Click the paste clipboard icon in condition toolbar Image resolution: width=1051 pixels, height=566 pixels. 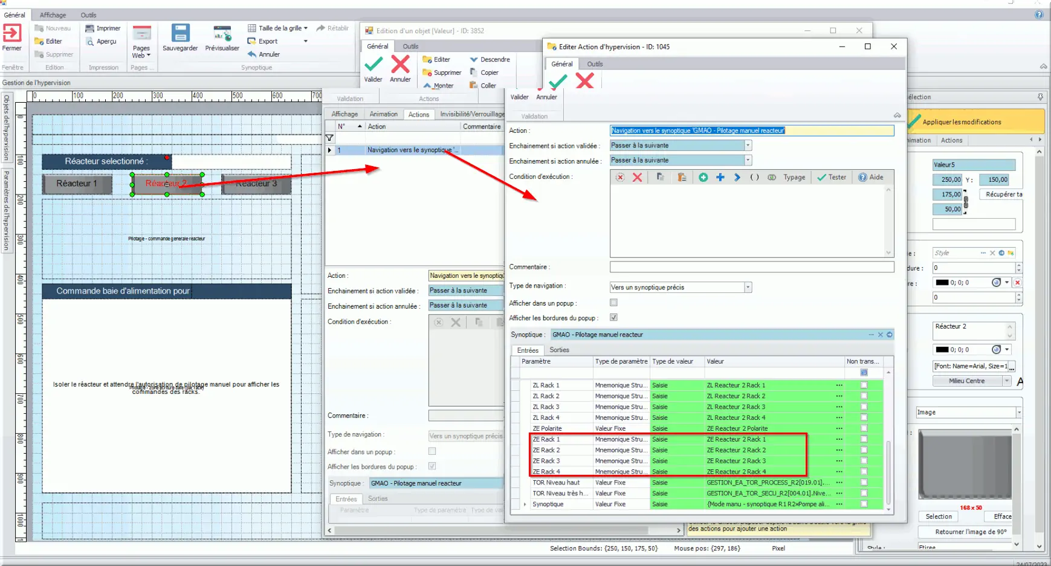[681, 177]
